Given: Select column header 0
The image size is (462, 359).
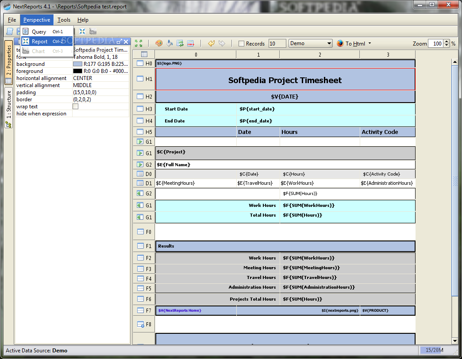Looking at the screenshot, I should 196,54.
